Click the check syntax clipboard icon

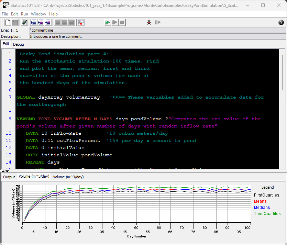click(x=24, y=22)
